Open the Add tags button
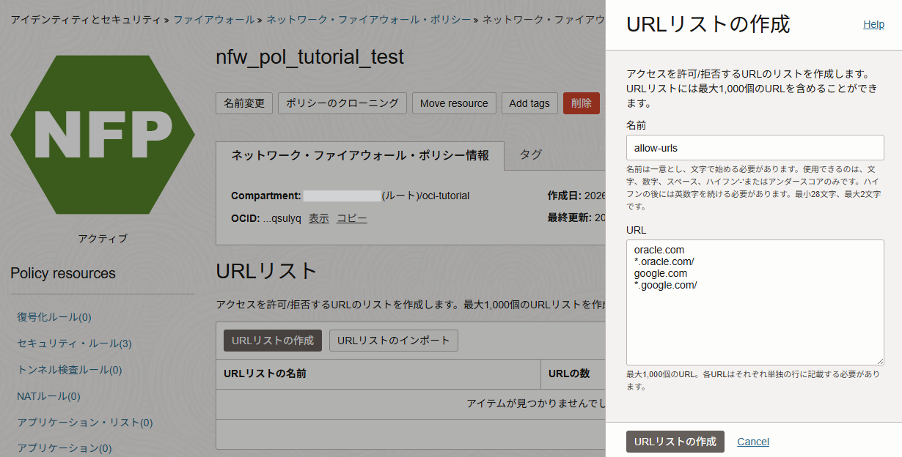Image resolution: width=902 pixels, height=457 pixels. 529,103
